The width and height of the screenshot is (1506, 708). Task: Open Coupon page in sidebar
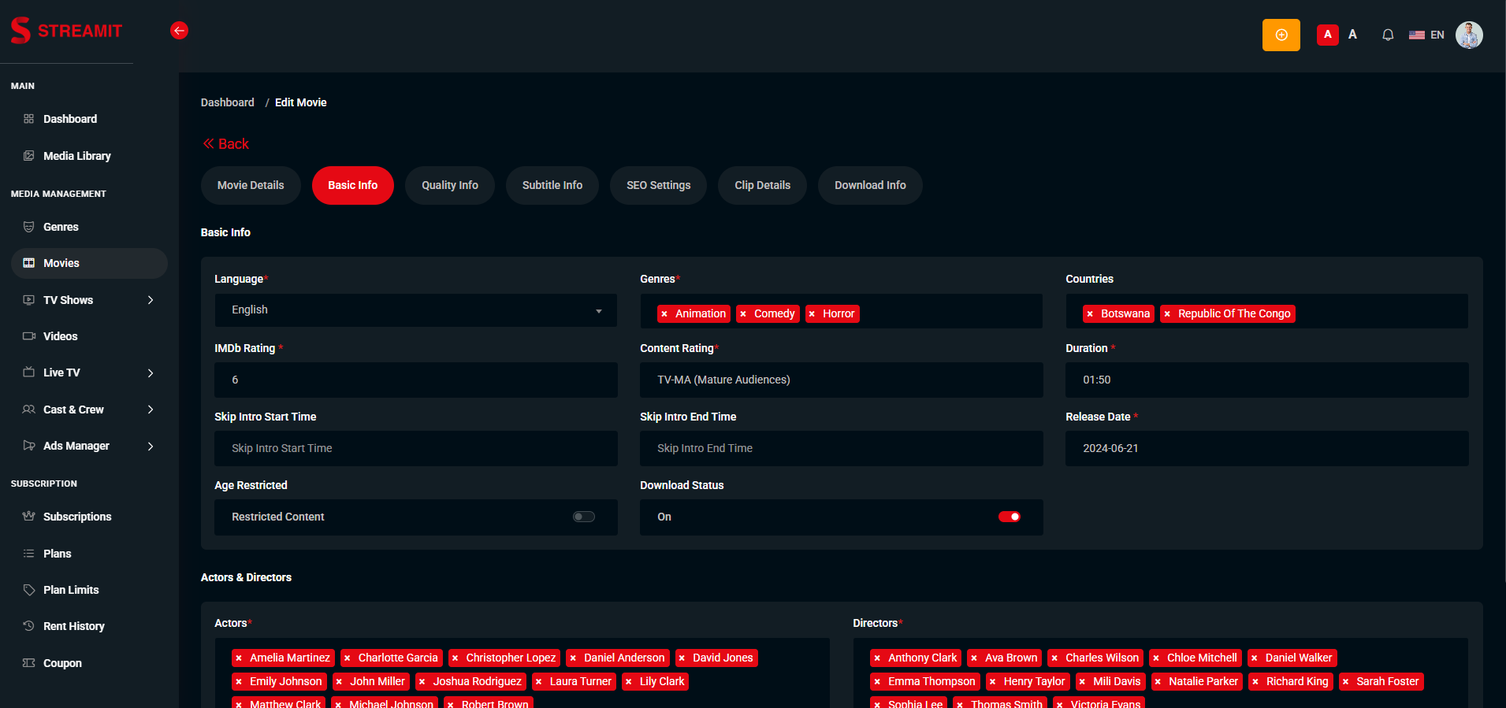coord(62,663)
